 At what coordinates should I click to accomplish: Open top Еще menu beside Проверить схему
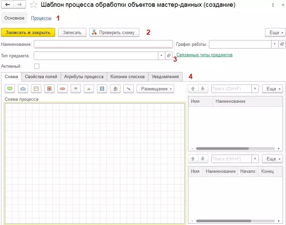point(275,33)
